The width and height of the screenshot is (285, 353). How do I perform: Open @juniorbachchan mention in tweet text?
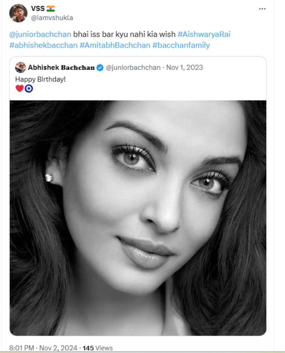coord(40,34)
